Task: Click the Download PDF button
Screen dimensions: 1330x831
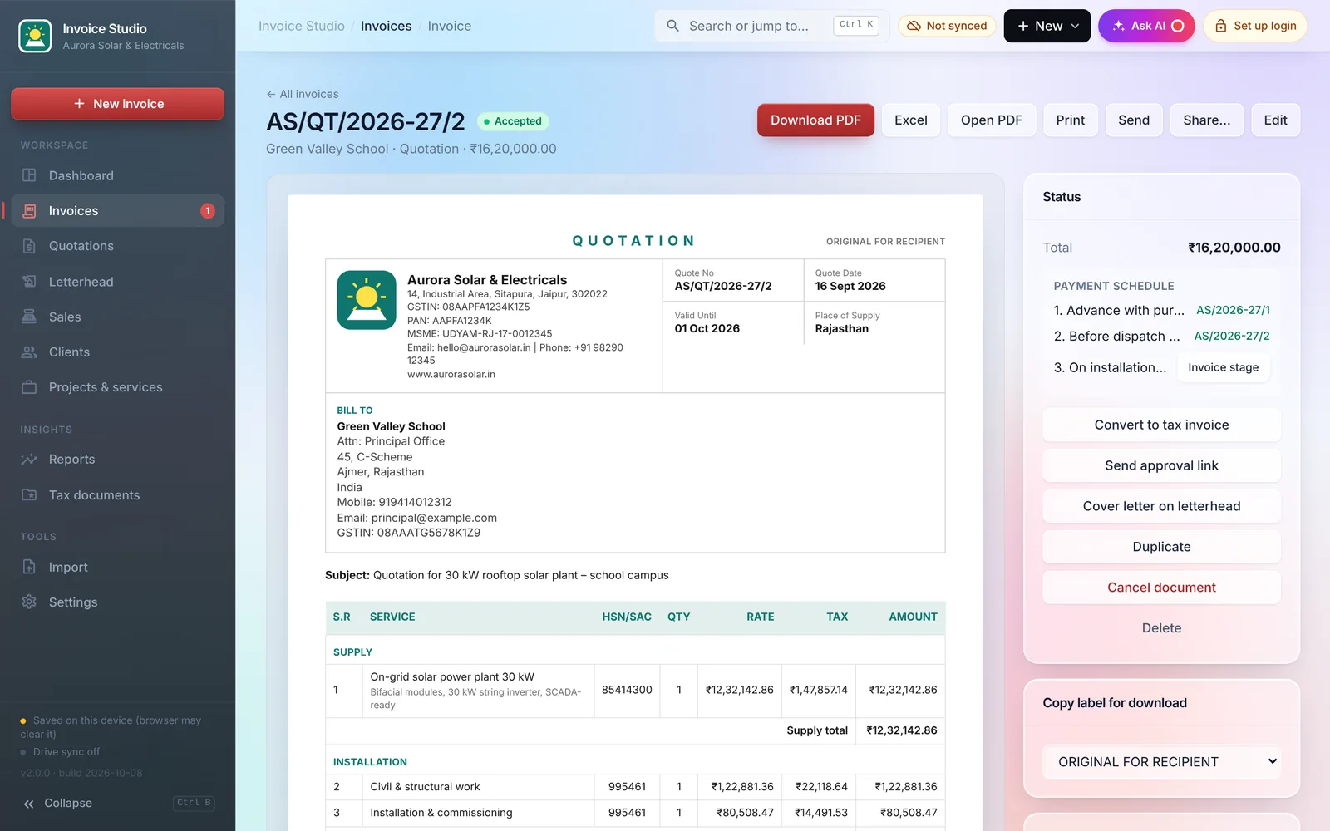Action: tap(815, 120)
